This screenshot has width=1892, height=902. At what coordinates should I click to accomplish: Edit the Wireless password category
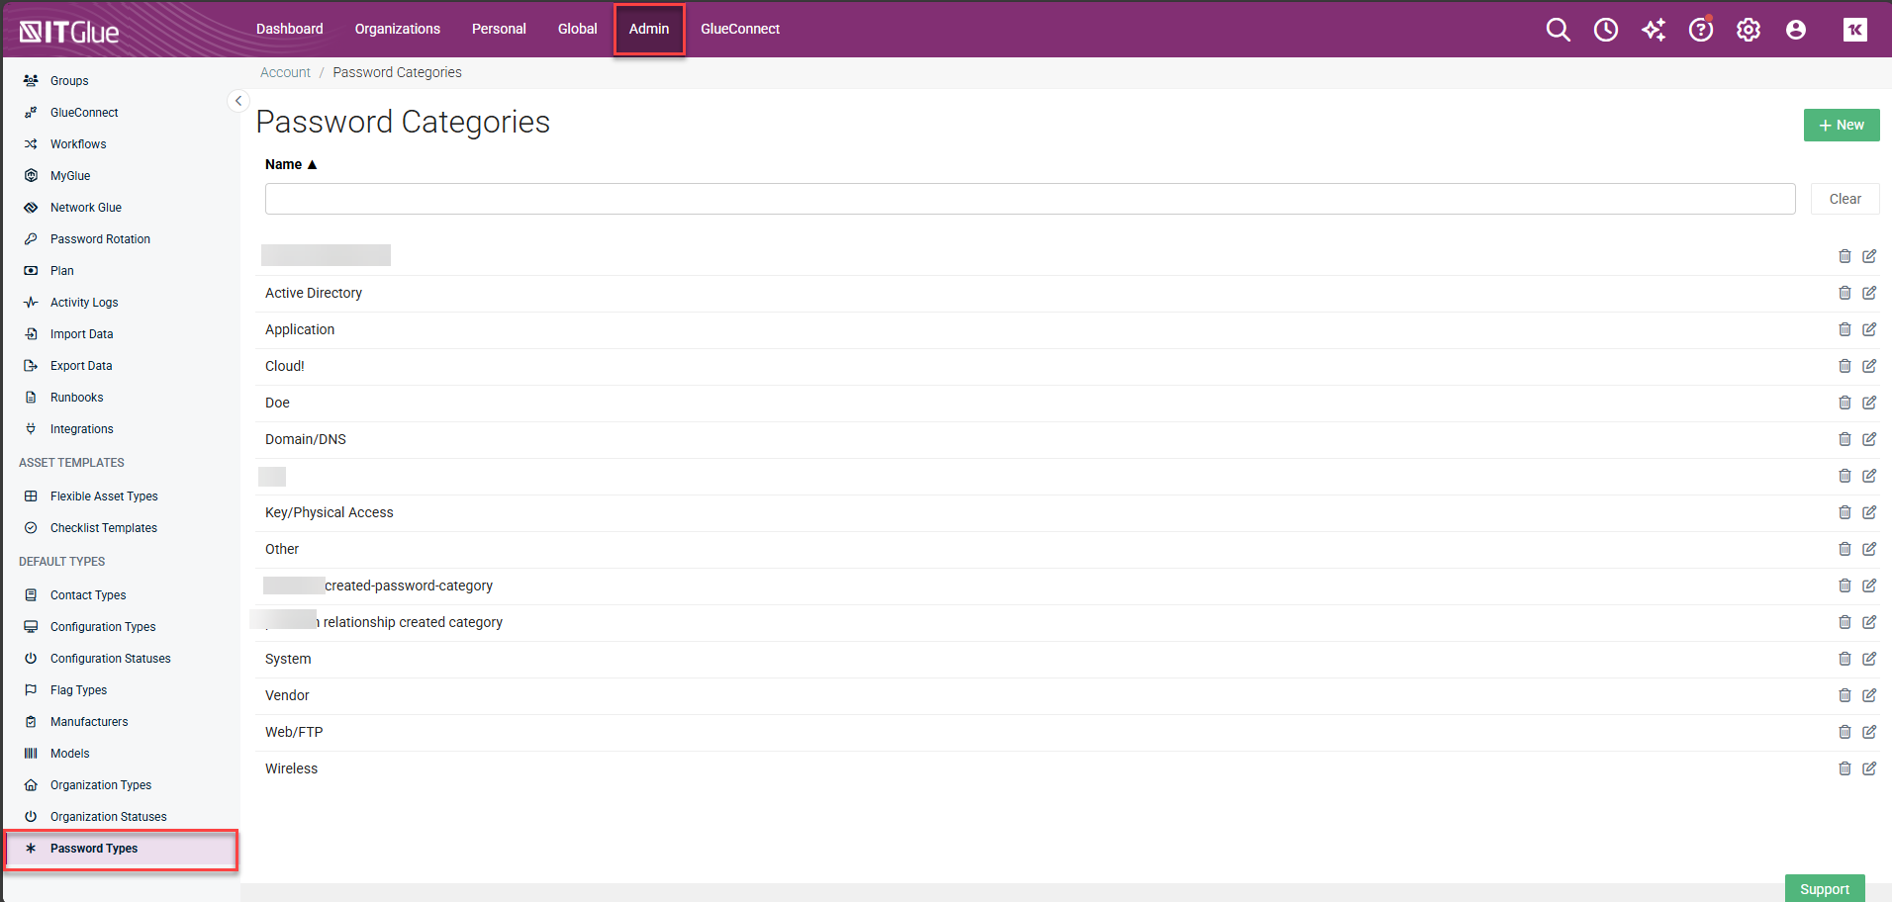(1869, 768)
